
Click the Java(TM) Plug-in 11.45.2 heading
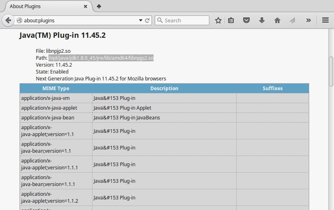[62, 35]
